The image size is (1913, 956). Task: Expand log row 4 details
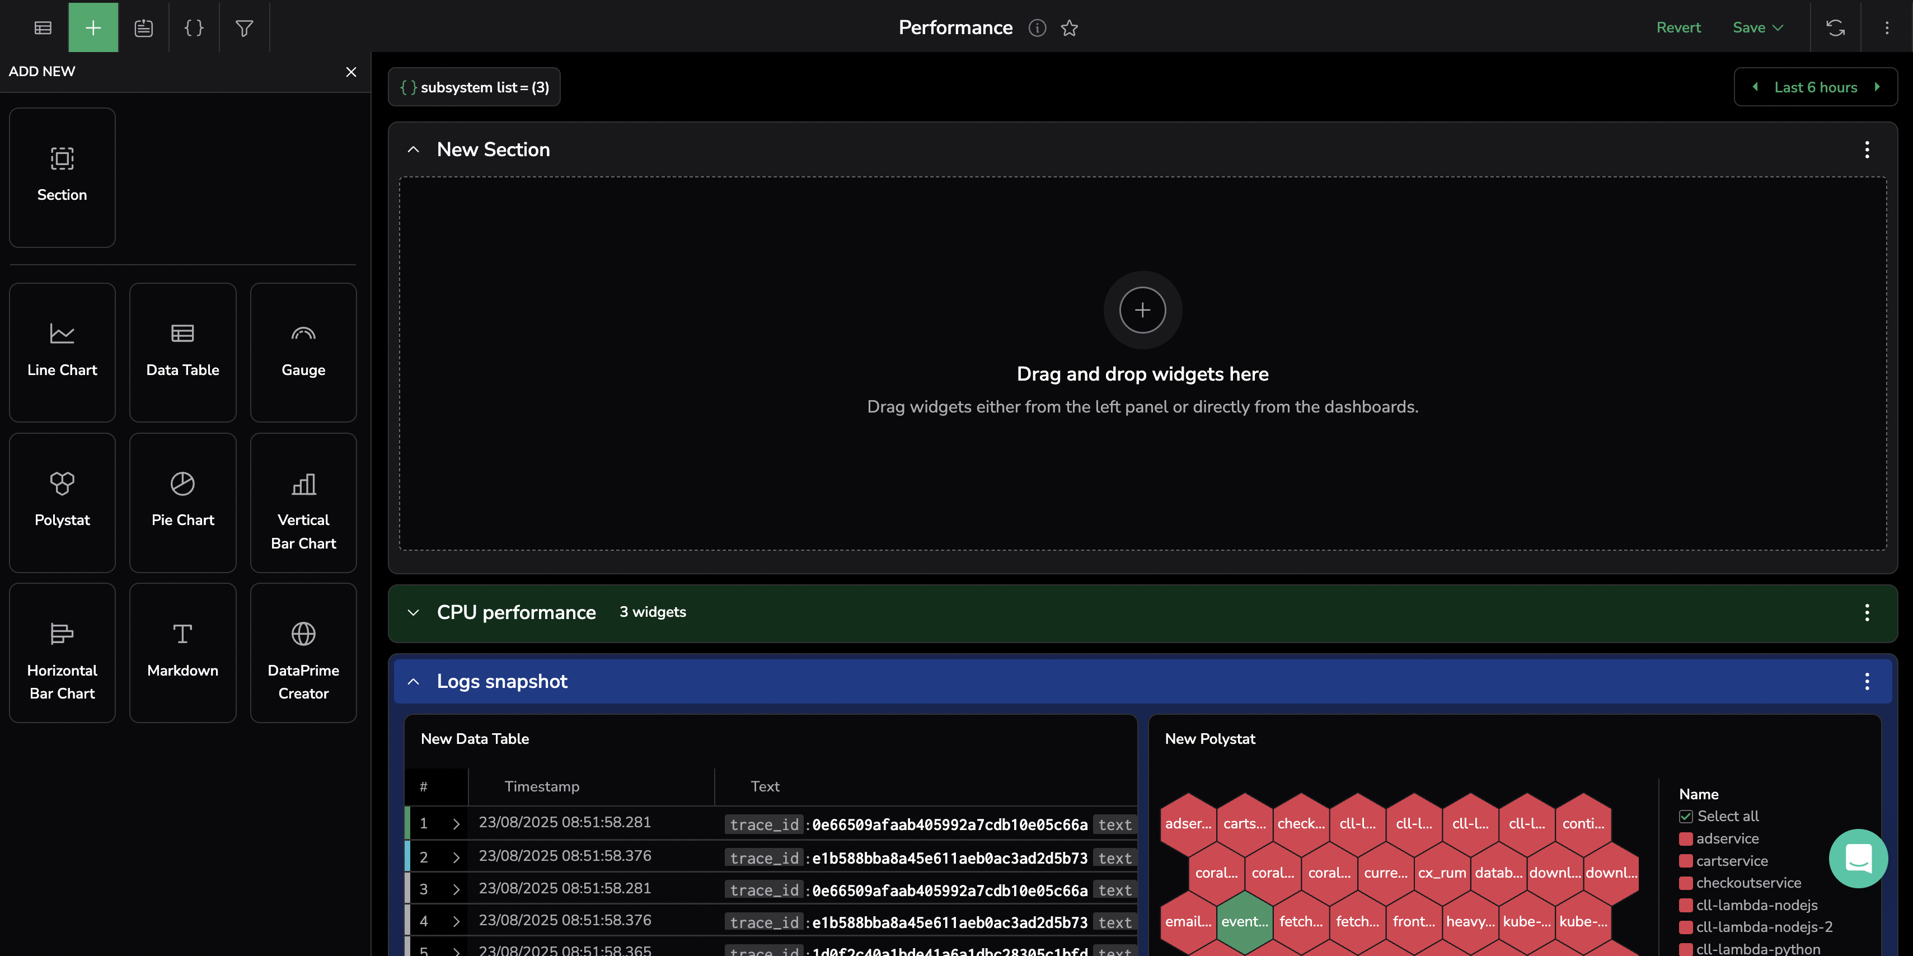click(456, 921)
